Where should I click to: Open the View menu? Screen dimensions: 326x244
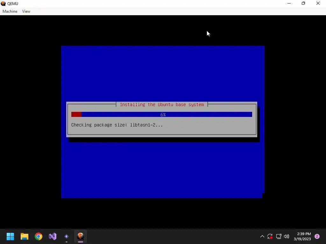click(x=26, y=11)
